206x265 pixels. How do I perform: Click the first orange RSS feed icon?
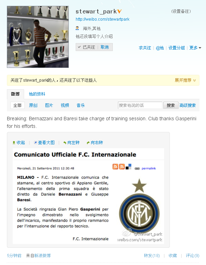click(x=116, y=166)
